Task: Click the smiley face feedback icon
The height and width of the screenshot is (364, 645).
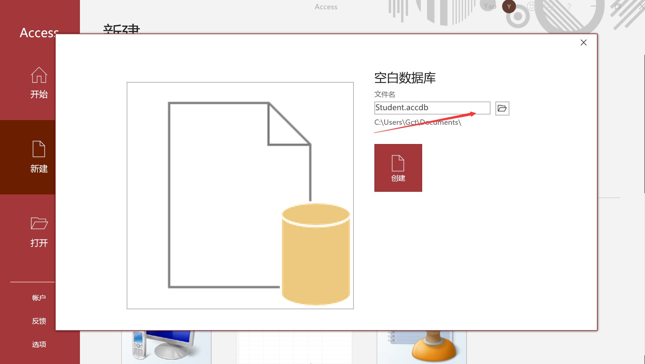Action: (x=531, y=7)
